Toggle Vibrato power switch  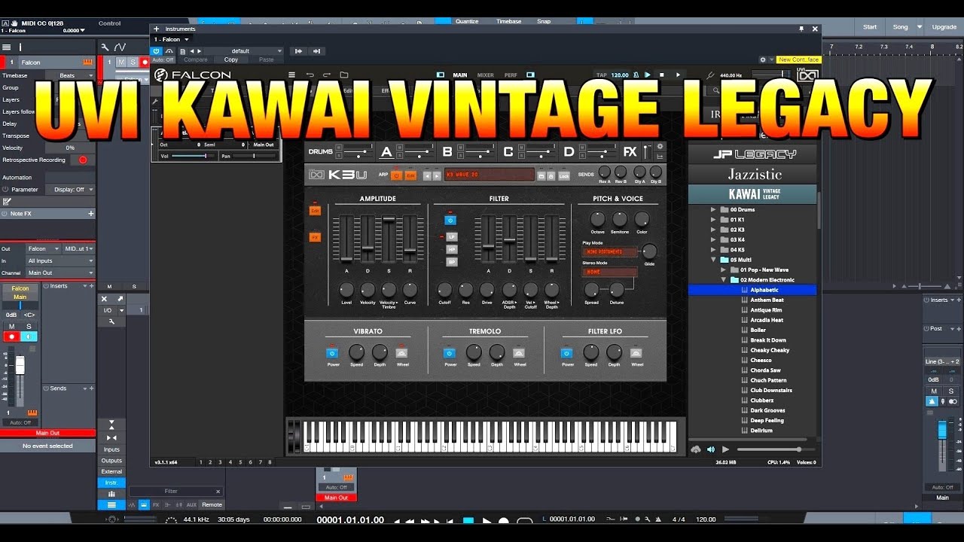(333, 353)
